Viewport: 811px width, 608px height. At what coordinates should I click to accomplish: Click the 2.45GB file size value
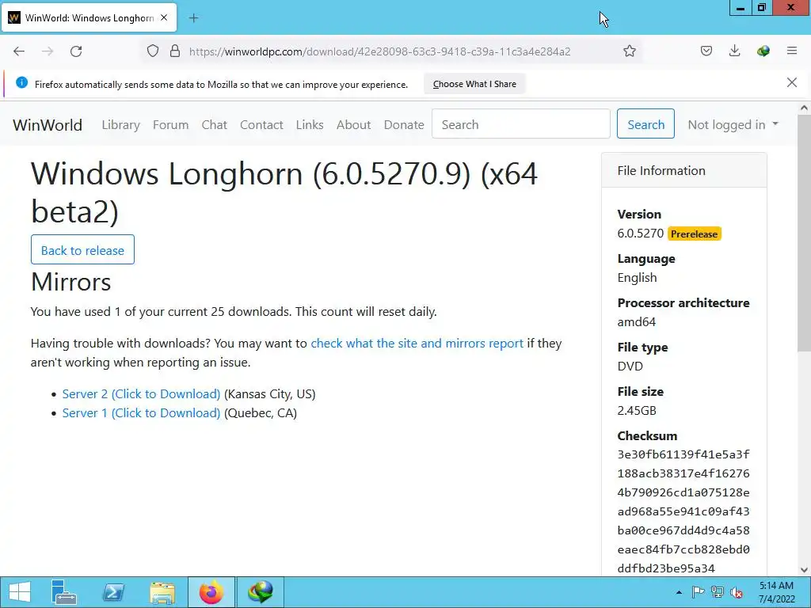click(637, 411)
